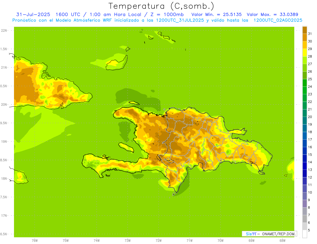This screenshot has height=244, width=317.
Task: Pick the dark blue swatch between 13 and 14
Action: tap(305, 166)
